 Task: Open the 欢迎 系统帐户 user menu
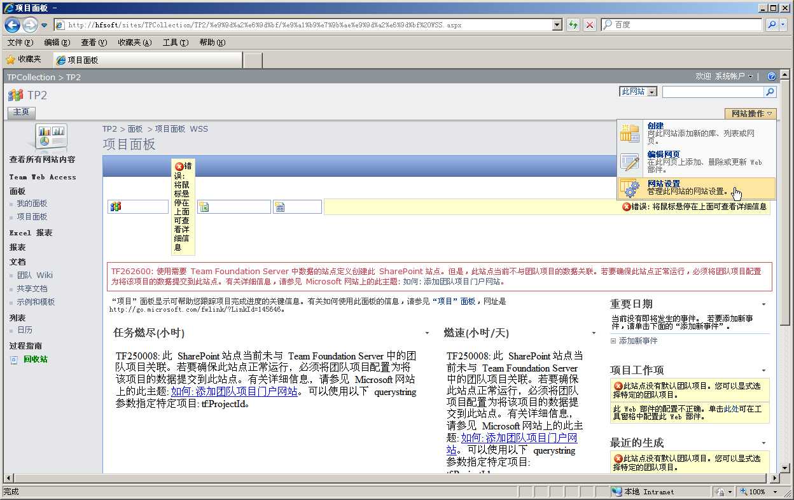coord(723,76)
